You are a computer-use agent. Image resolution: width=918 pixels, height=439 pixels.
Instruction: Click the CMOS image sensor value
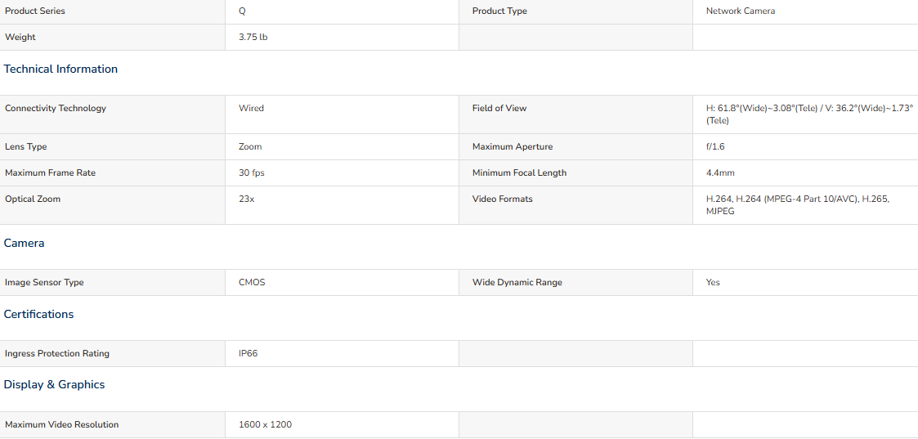(252, 283)
